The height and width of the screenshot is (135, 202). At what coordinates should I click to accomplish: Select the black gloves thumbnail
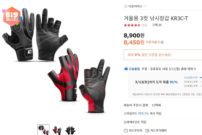[70, 130]
